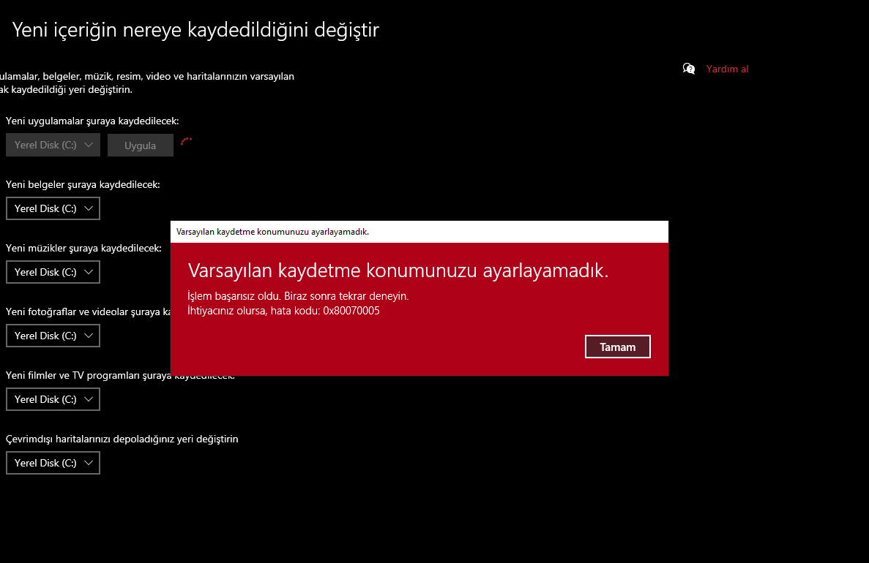Click the 'İşlem başarısız oldu' message line
Screen dimensions: 869x563
[298, 296]
